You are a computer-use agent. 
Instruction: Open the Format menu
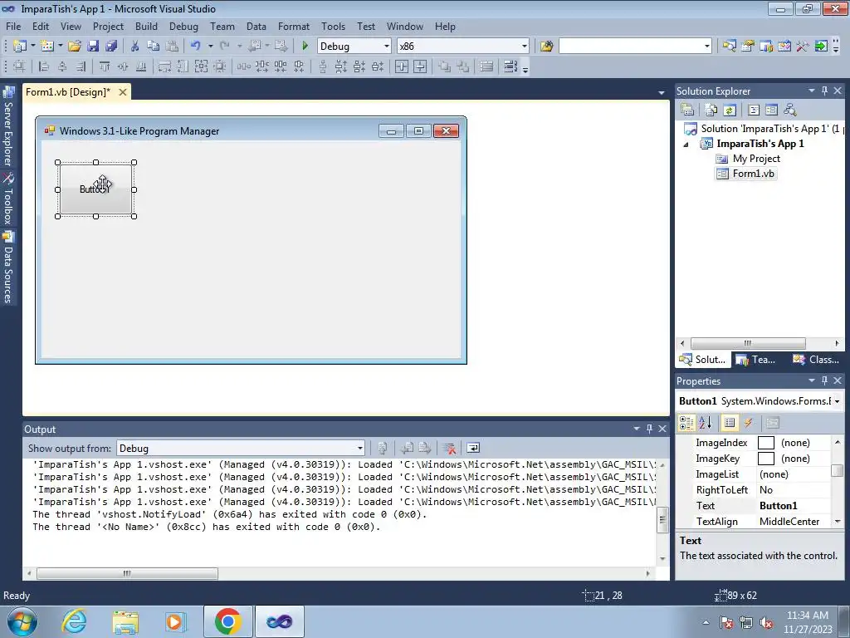[x=294, y=26]
